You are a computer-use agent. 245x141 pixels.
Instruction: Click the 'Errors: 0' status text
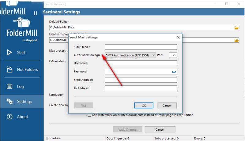(x=200, y=138)
